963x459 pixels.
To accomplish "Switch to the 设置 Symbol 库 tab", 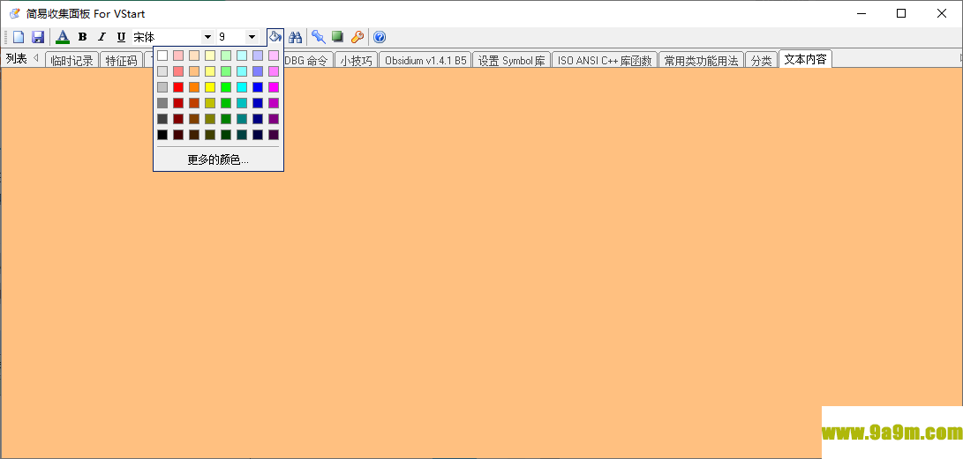I will [x=512, y=61].
